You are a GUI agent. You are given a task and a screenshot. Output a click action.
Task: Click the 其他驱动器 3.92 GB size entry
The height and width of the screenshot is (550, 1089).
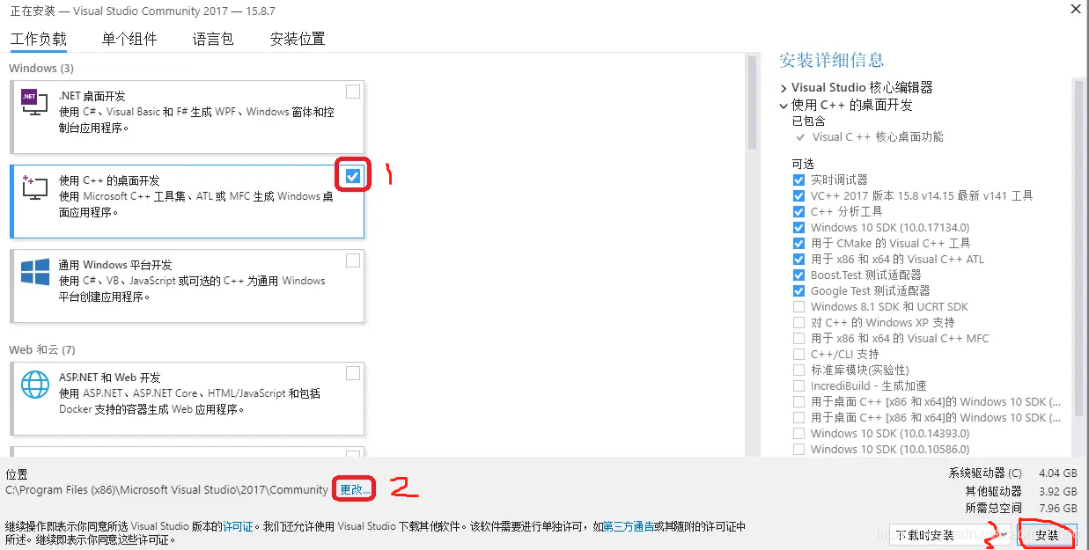pyautogui.click(x=1021, y=491)
